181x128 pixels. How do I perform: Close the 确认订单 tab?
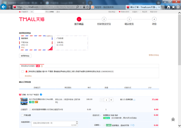(159, 7)
